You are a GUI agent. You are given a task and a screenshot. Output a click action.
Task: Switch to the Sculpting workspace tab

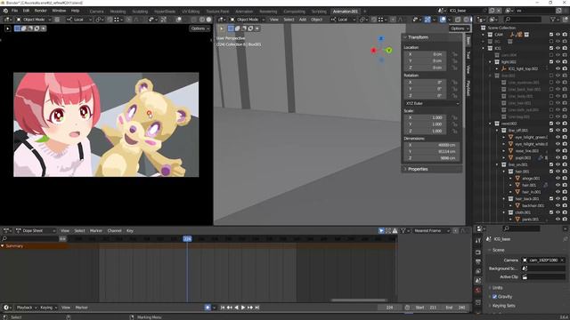(140, 12)
